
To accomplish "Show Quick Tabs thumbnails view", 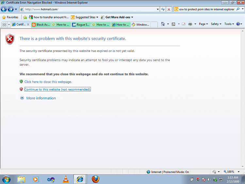I will click(4, 25).
